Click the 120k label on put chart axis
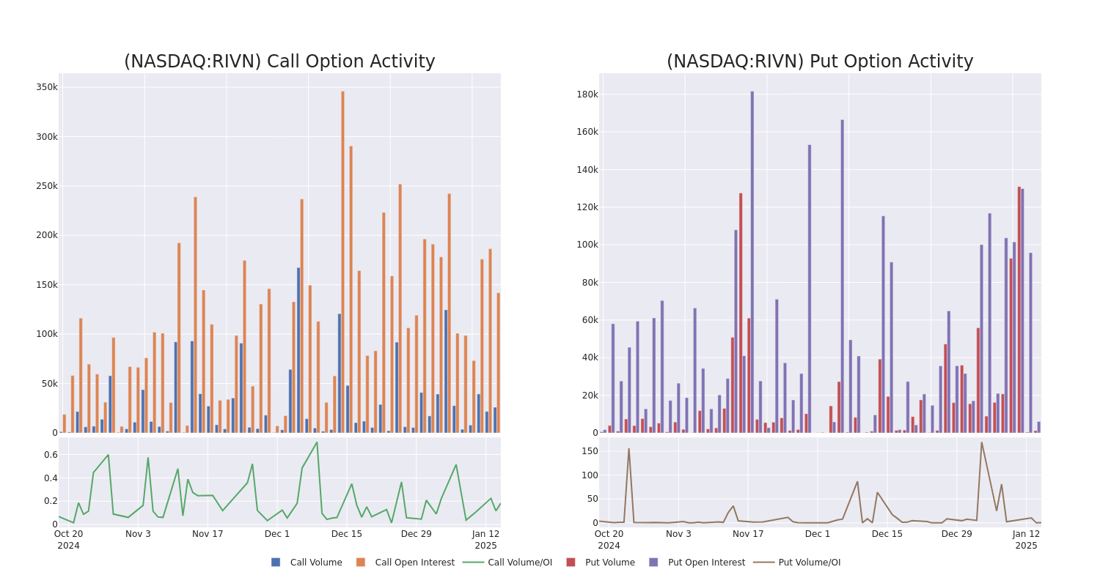 pyautogui.click(x=587, y=207)
